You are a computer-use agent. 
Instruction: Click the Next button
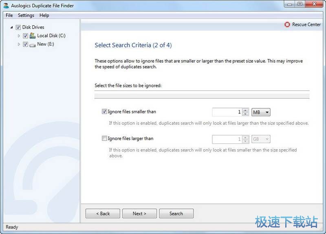[139, 214]
